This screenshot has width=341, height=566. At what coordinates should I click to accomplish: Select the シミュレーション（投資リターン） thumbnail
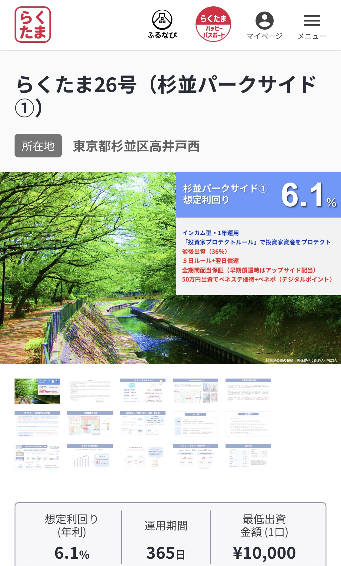(x=196, y=457)
